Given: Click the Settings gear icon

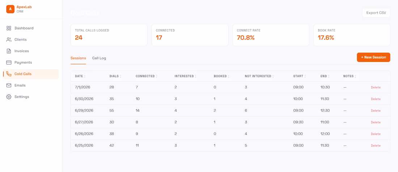Looking at the screenshot, I should click(9, 97).
